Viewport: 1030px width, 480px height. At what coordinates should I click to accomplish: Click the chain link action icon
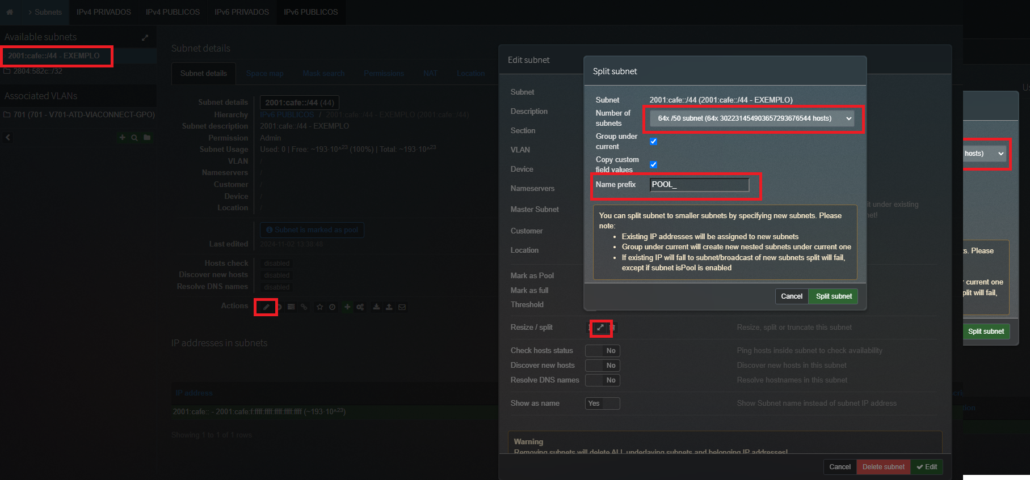pyautogui.click(x=304, y=307)
